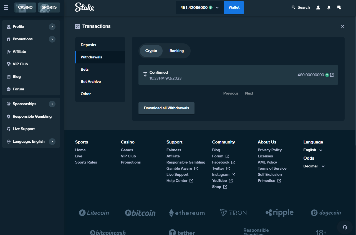356x235 pixels.
Task: Open Live Support in the sidebar menu
Action: 31,129
